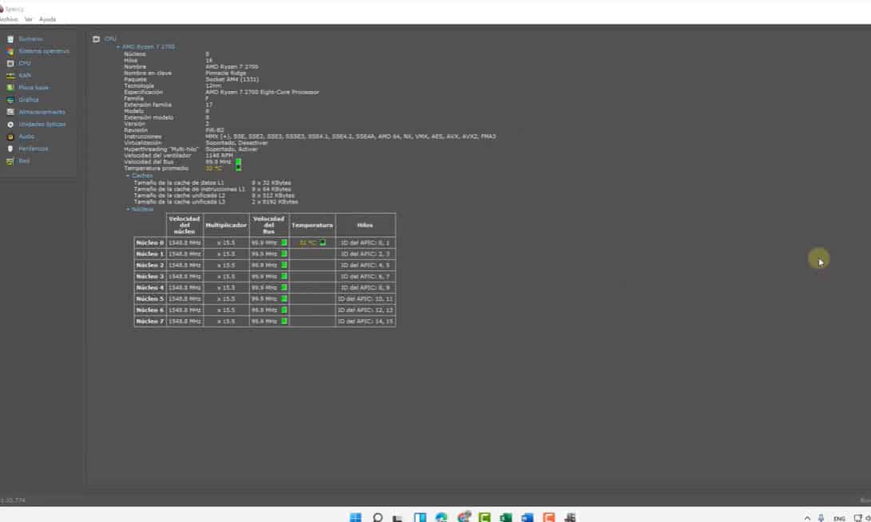Open the Ver menu

click(29, 18)
